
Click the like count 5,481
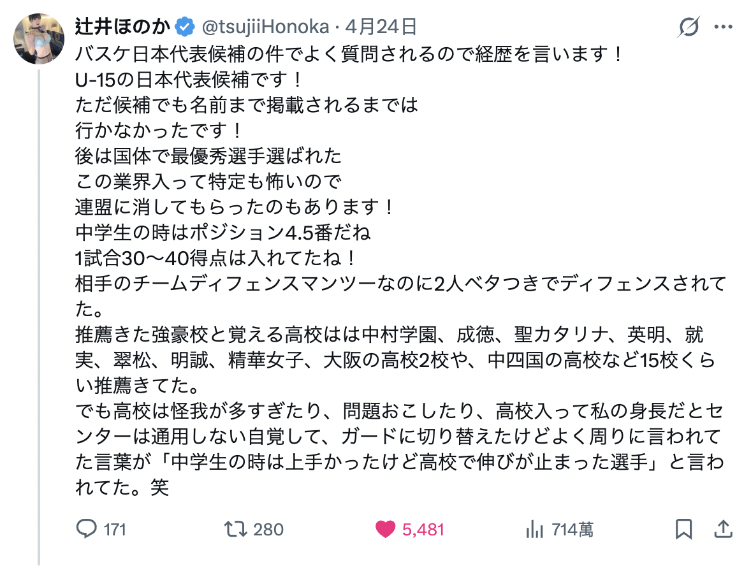(423, 530)
